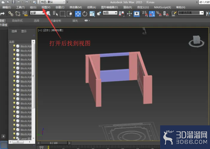Open the redo history dropdown arrow
The width and height of the screenshot is (210, 149).
(30, 2)
